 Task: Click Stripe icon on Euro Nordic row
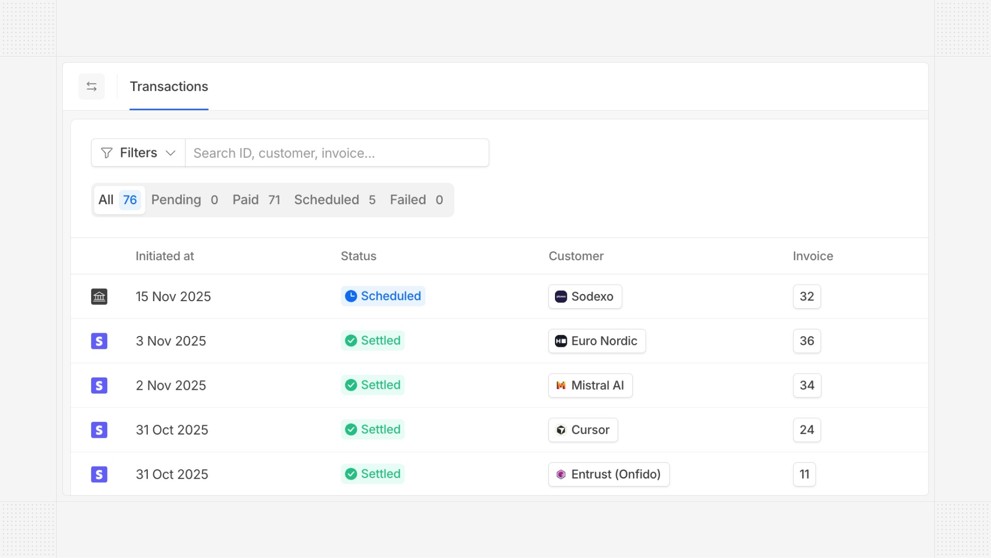pyautogui.click(x=99, y=341)
